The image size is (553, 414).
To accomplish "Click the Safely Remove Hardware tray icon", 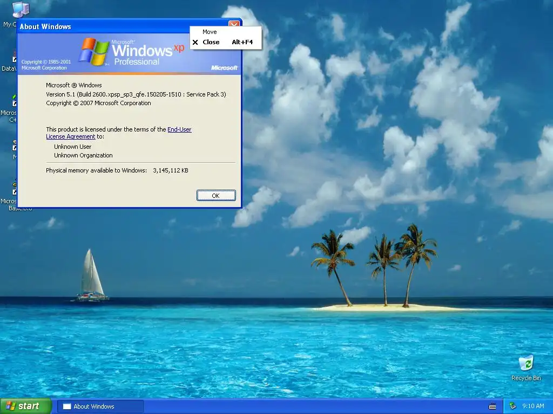I will coord(512,406).
